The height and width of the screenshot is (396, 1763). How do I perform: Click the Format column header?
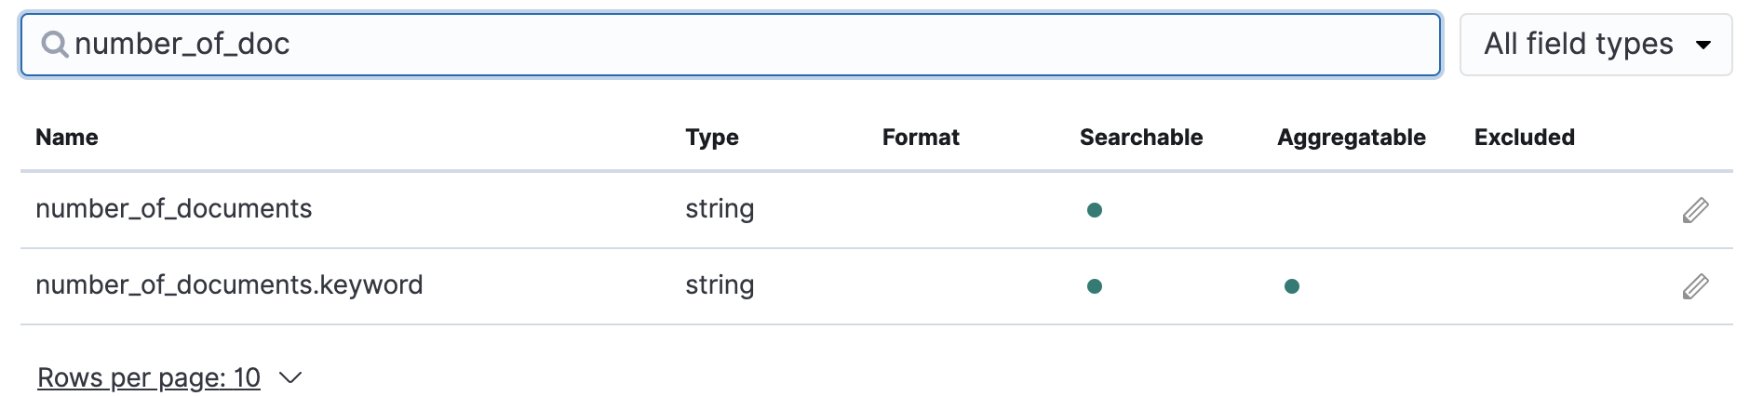[x=921, y=138]
